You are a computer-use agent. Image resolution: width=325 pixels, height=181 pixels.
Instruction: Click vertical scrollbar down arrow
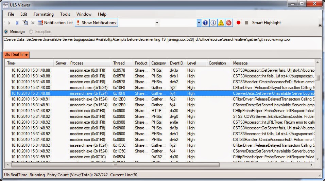[x=317, y=159]
